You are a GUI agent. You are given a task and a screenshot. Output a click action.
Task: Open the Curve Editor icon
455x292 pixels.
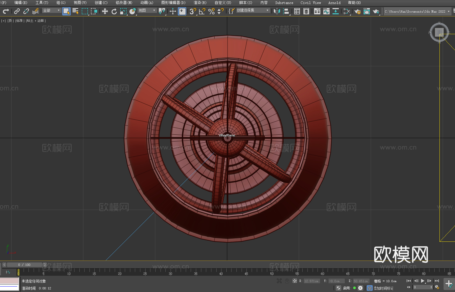(x=326, y=11)
